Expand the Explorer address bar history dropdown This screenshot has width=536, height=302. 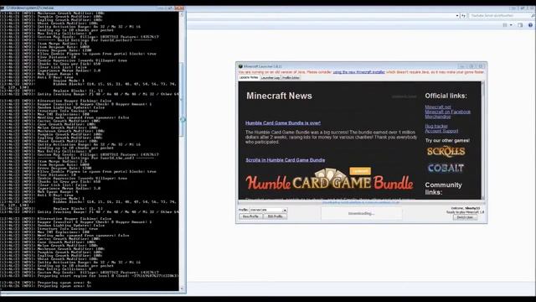pos(457,16)
